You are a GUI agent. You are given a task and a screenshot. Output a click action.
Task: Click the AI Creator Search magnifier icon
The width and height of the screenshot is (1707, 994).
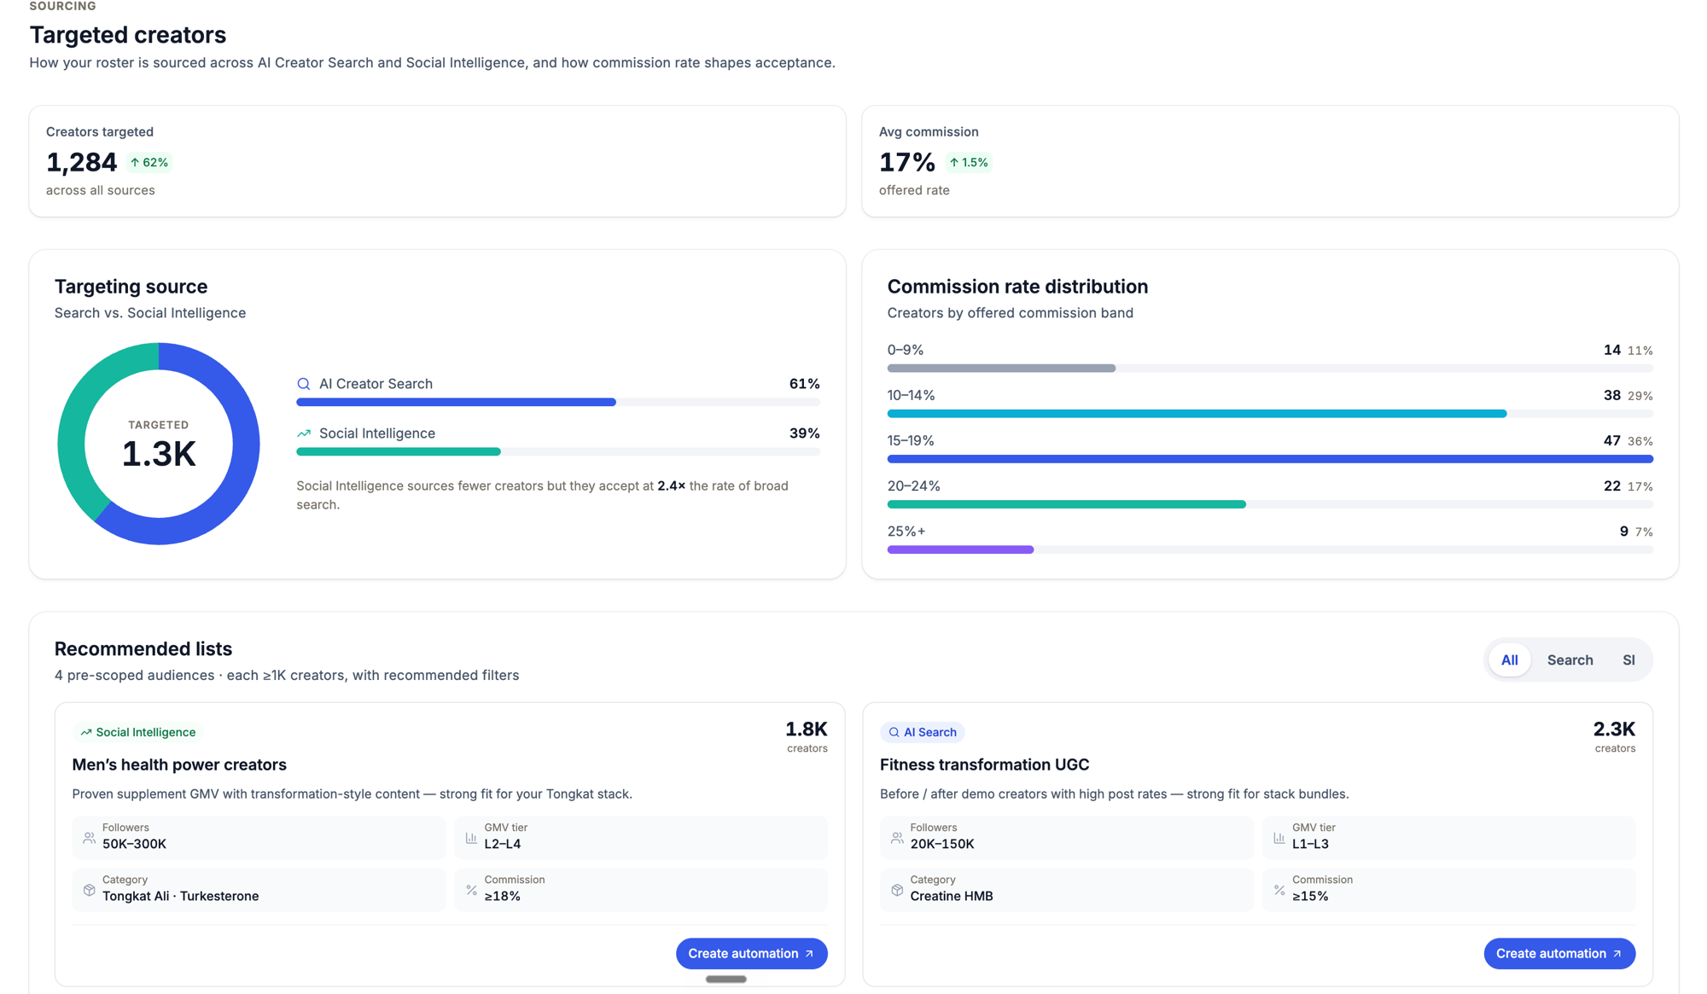coord(303,384)
